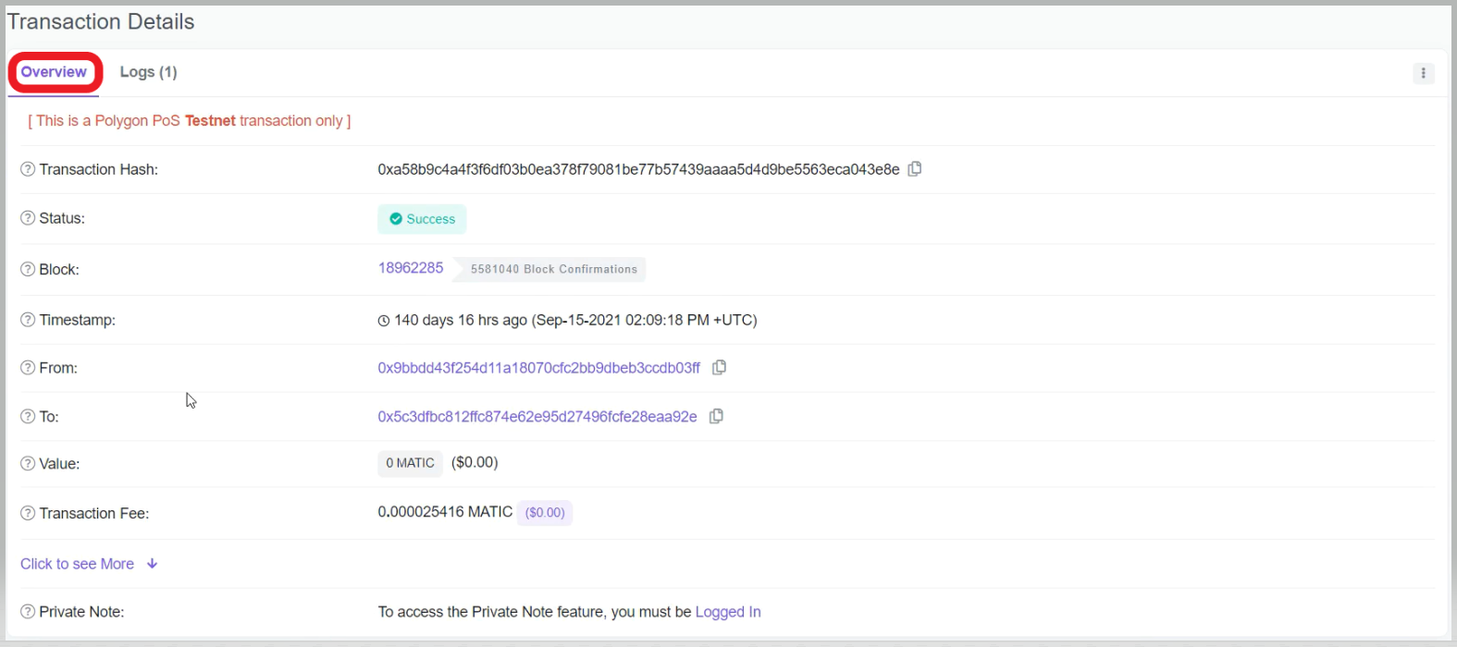The width and height of the screenshot is (1457, 647).
Task: Click help icon beside Value label
Action: point(28,463)
